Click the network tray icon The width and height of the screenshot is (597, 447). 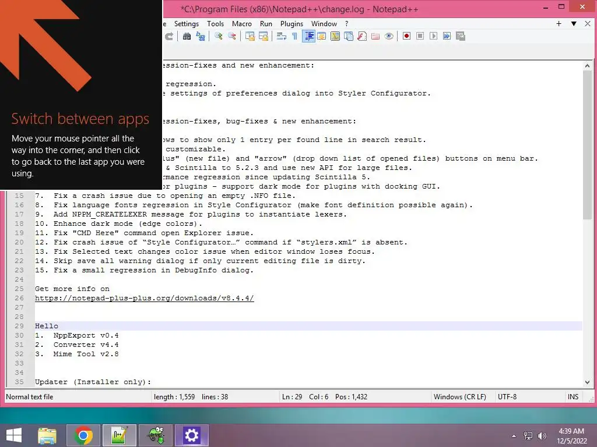tap(528, 436)
